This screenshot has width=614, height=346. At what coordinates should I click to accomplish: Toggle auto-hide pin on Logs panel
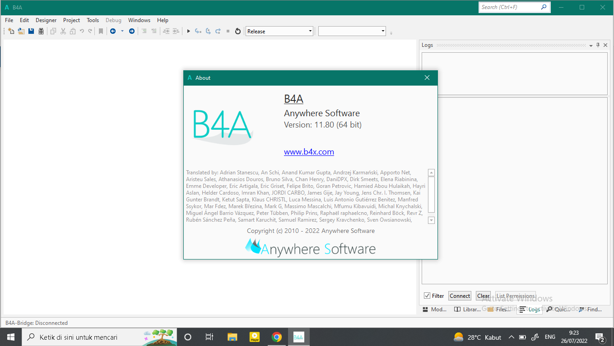tap(598, 45)
